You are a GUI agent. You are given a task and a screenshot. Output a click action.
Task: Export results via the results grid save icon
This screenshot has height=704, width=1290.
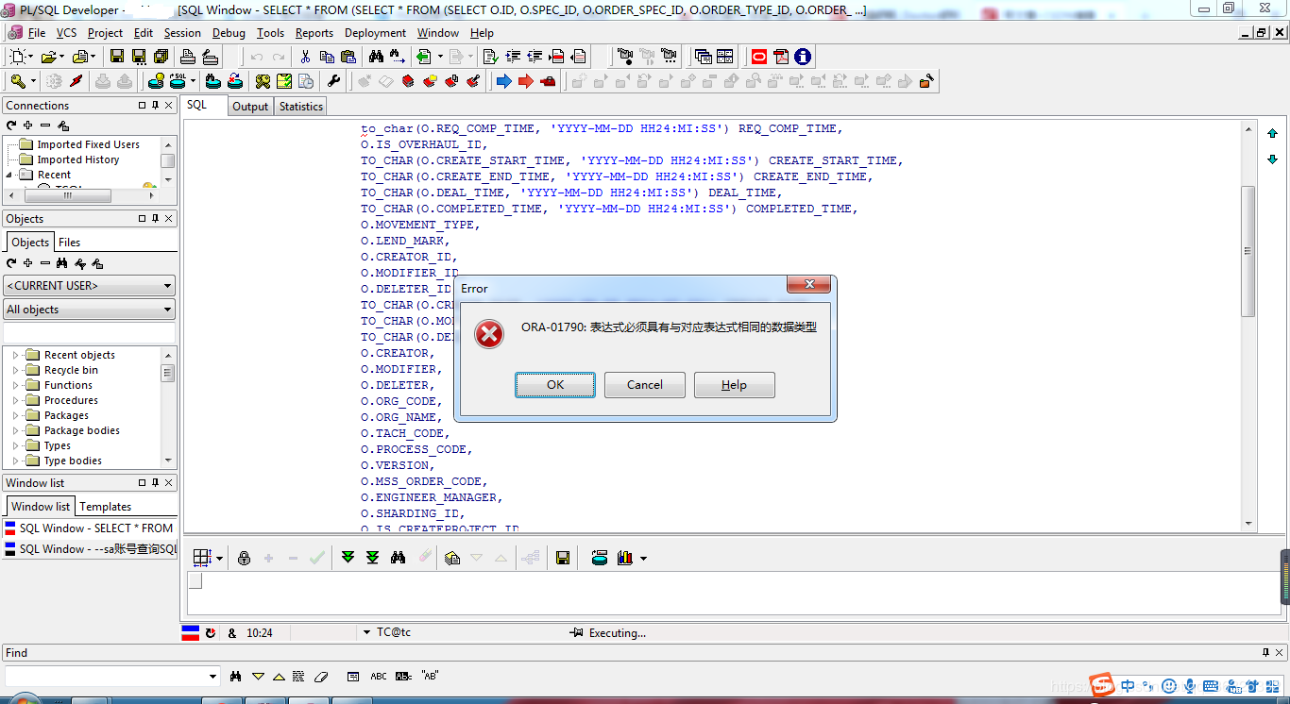point(563,557)
